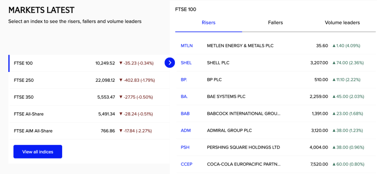Click METLEN ENERGY & METALS PLC name
Viewport: 377px width, 174px height.
point(240,46)
